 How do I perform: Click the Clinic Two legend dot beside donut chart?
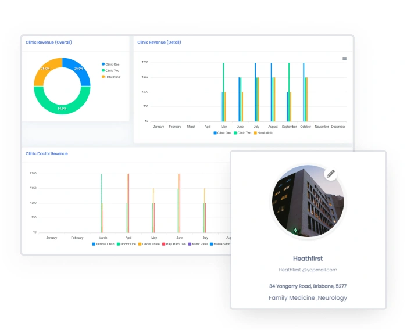click(x=103, y=70)
